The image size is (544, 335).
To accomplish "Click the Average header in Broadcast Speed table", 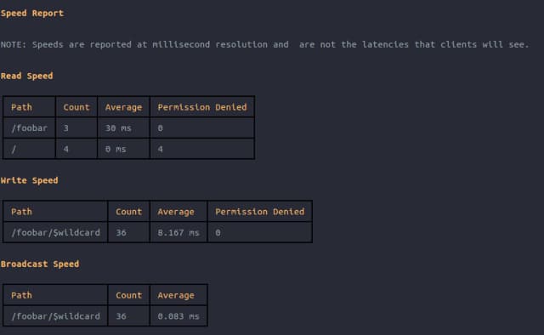I will pos(178,295).
